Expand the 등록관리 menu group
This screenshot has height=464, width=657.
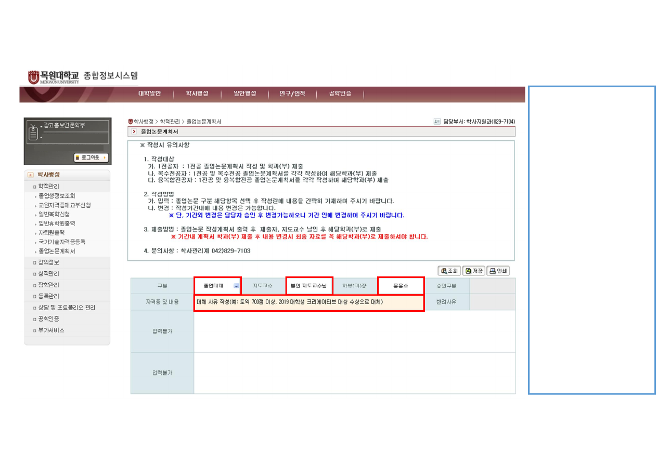coord(49,296)
